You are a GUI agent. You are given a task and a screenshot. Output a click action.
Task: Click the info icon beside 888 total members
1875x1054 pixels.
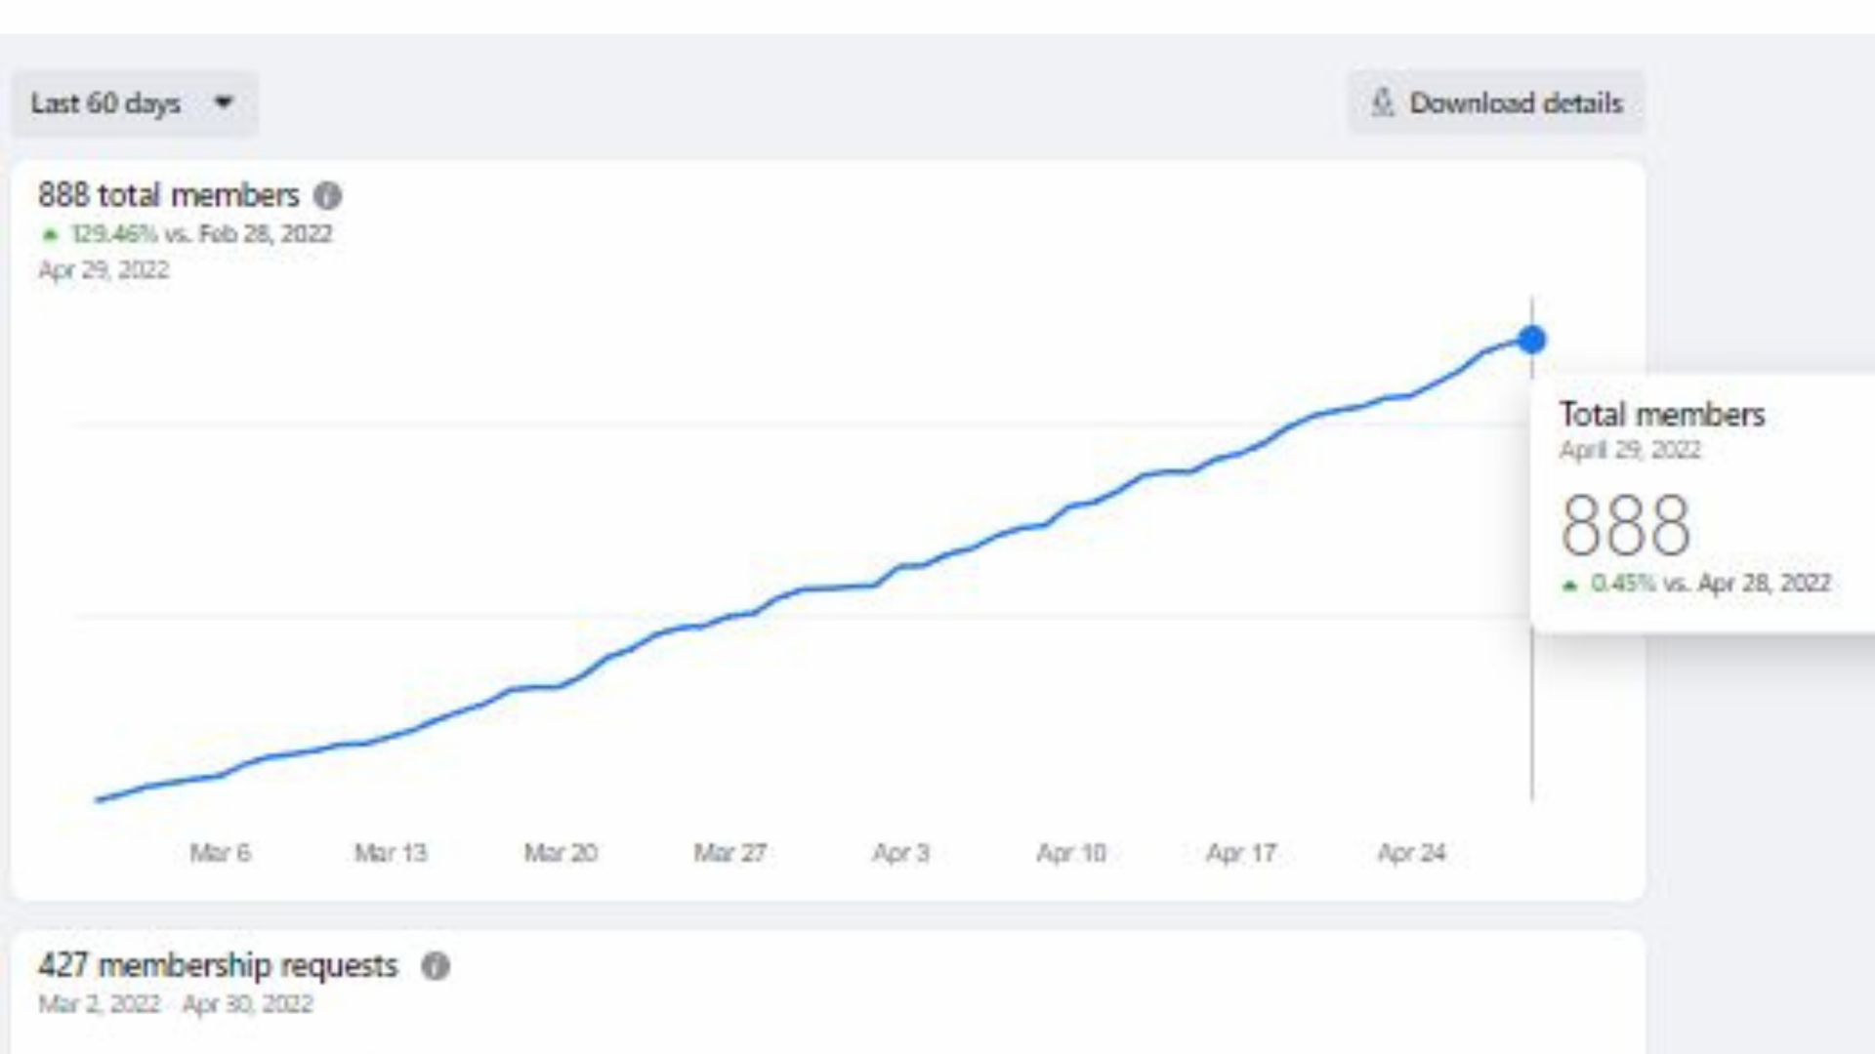click(327, 196)
